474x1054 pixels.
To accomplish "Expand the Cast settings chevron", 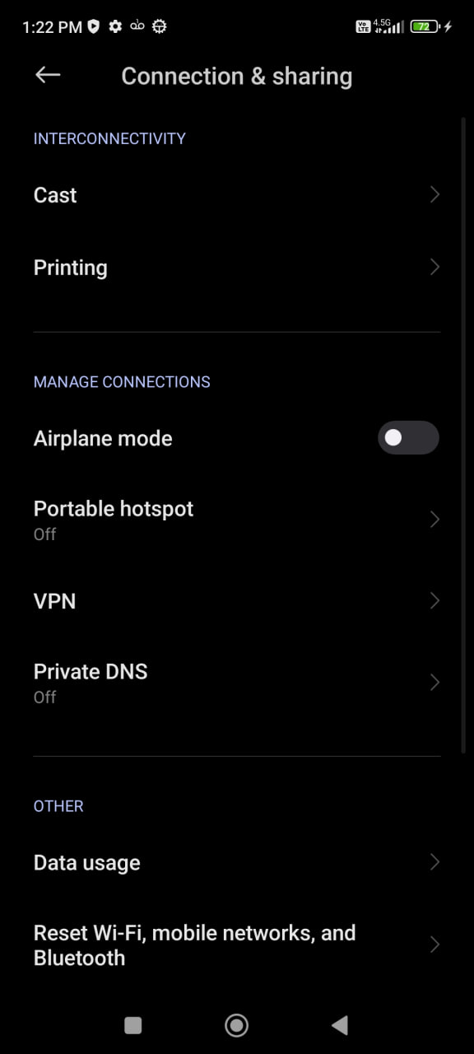I will coord(434,194).
